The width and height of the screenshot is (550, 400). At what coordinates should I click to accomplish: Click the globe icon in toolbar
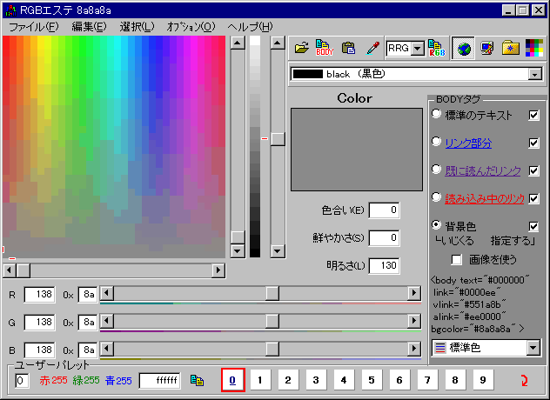tap(464, 49)
